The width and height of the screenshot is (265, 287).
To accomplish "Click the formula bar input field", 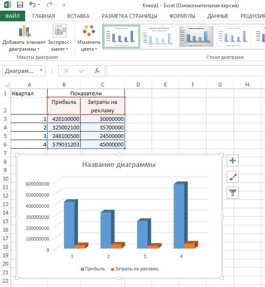I will pyautogui.click(x=186, y=71).
